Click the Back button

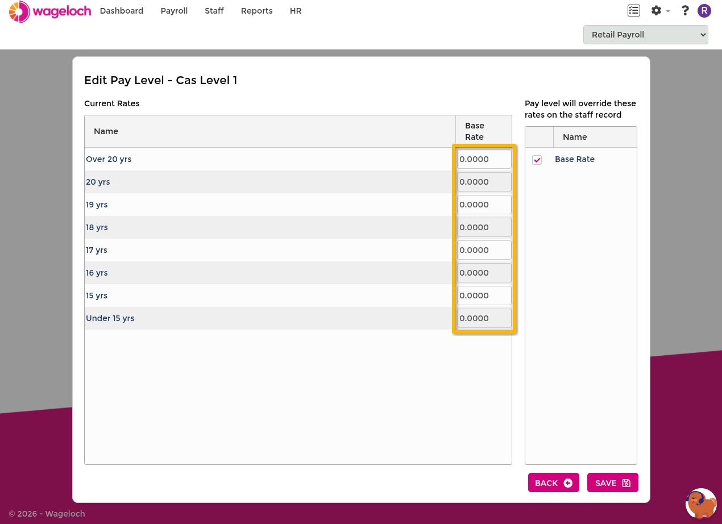coord(554,483)
